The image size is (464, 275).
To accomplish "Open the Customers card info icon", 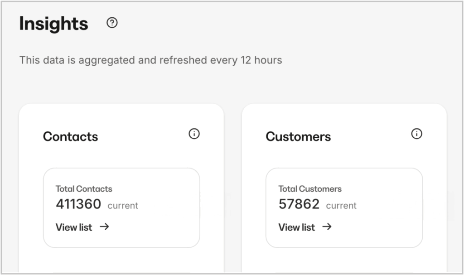I will [416, 134].
